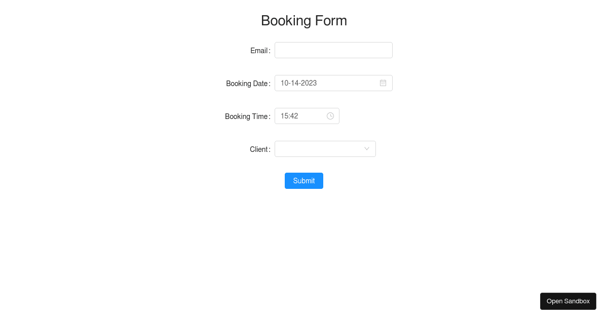
Task: Click the Email label on the form
Action: pos(259,51)
